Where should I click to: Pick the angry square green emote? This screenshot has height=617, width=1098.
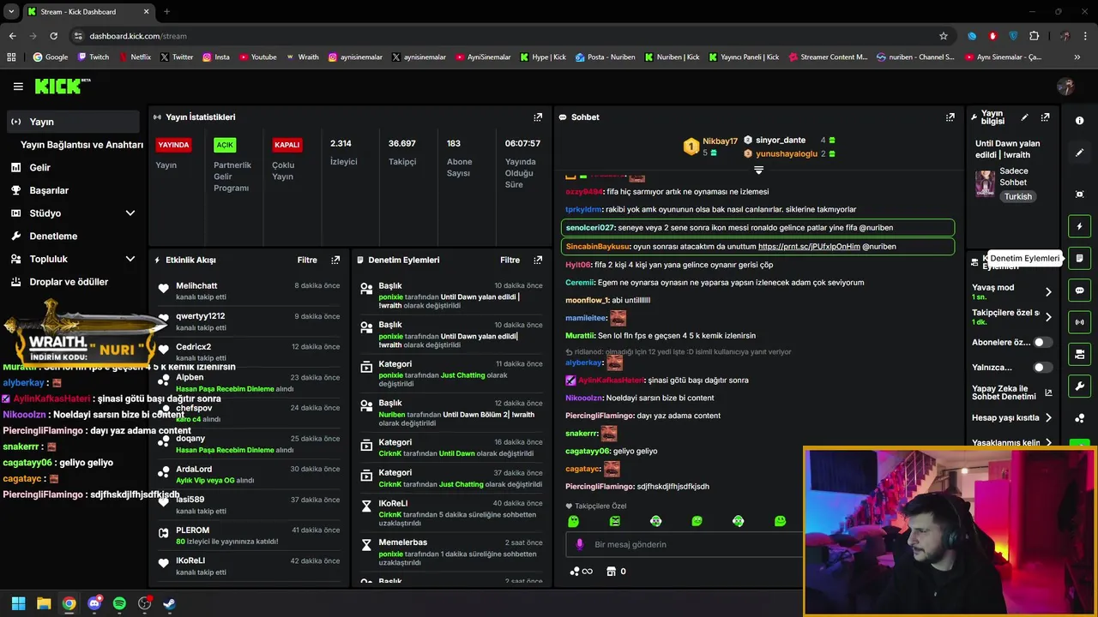tap(614, 521)
